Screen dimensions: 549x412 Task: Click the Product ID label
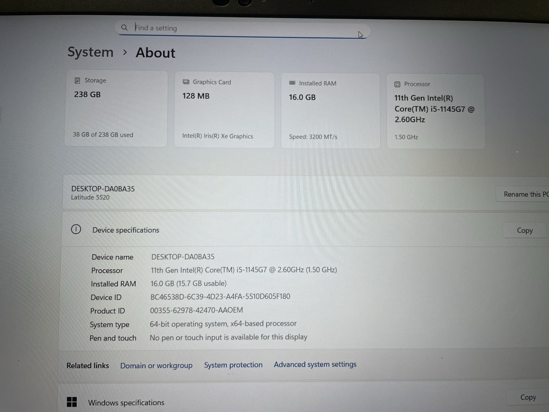(107, 311)
